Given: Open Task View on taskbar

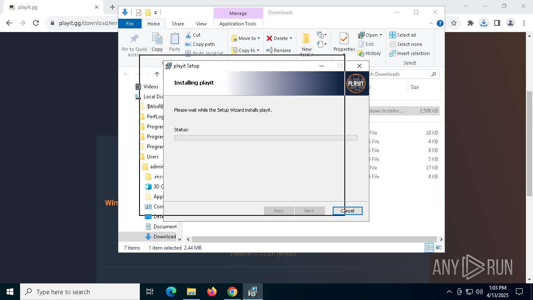Looking at the screenshot, I should 150,292.
